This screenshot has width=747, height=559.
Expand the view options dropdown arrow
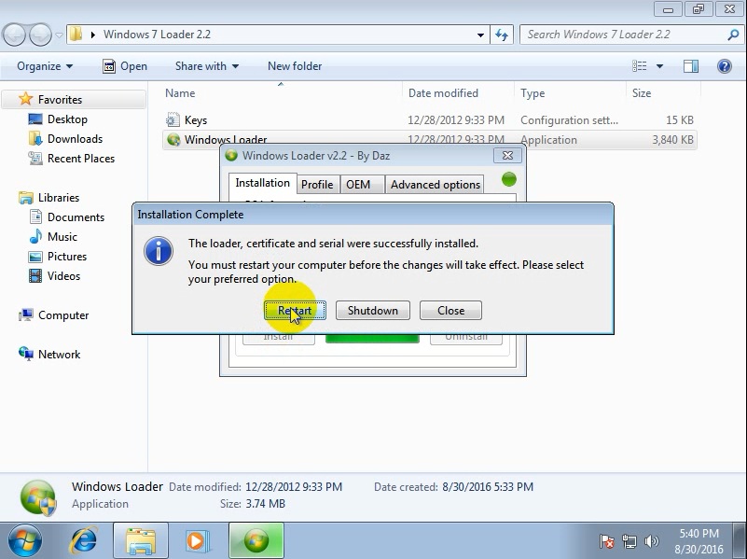[660, 66]
